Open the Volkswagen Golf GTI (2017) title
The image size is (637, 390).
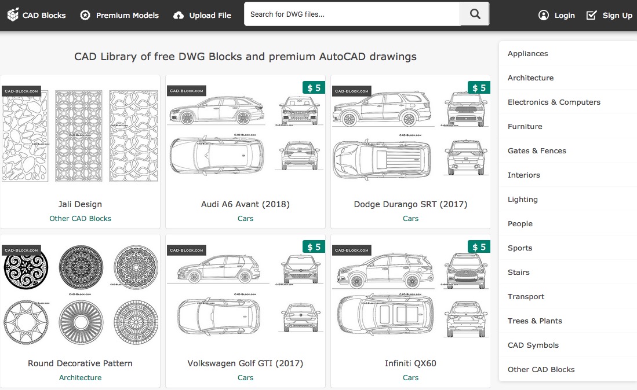click(245, 363)
